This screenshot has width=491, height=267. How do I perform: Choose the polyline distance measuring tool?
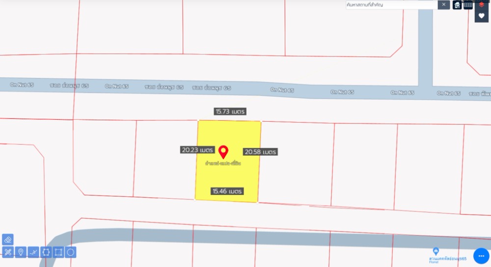[33, 252]
